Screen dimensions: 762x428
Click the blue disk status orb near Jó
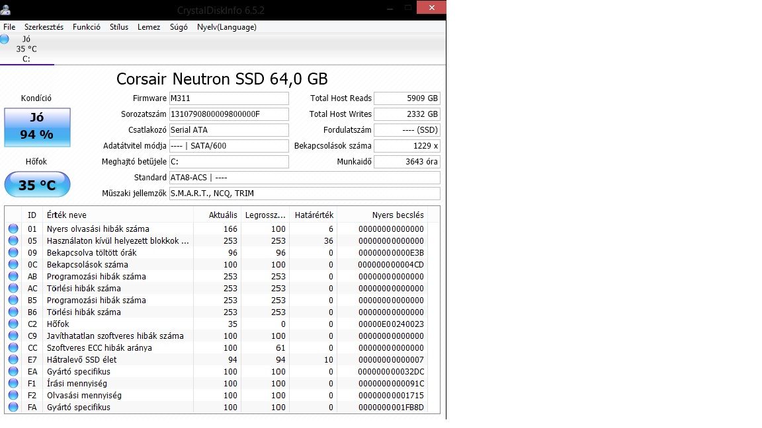5,40
